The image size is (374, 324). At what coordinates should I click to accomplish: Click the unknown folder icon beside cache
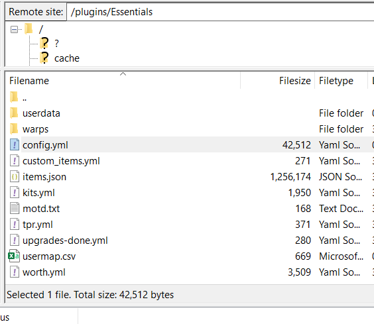pos(44,58)
